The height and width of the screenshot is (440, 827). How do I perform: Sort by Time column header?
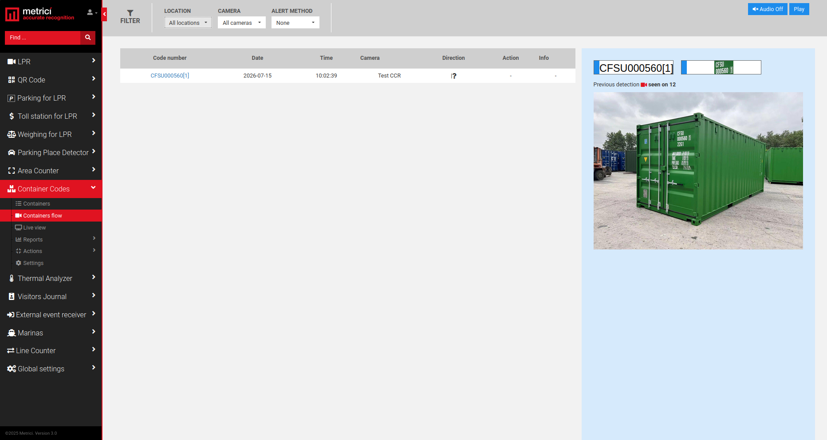pyautogui.click(x=326, y=58)
